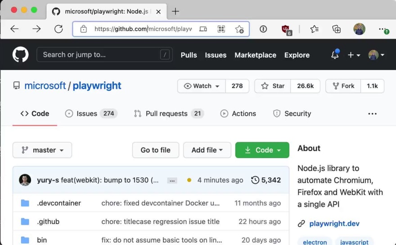Open the Actions tab

[238, 114]
